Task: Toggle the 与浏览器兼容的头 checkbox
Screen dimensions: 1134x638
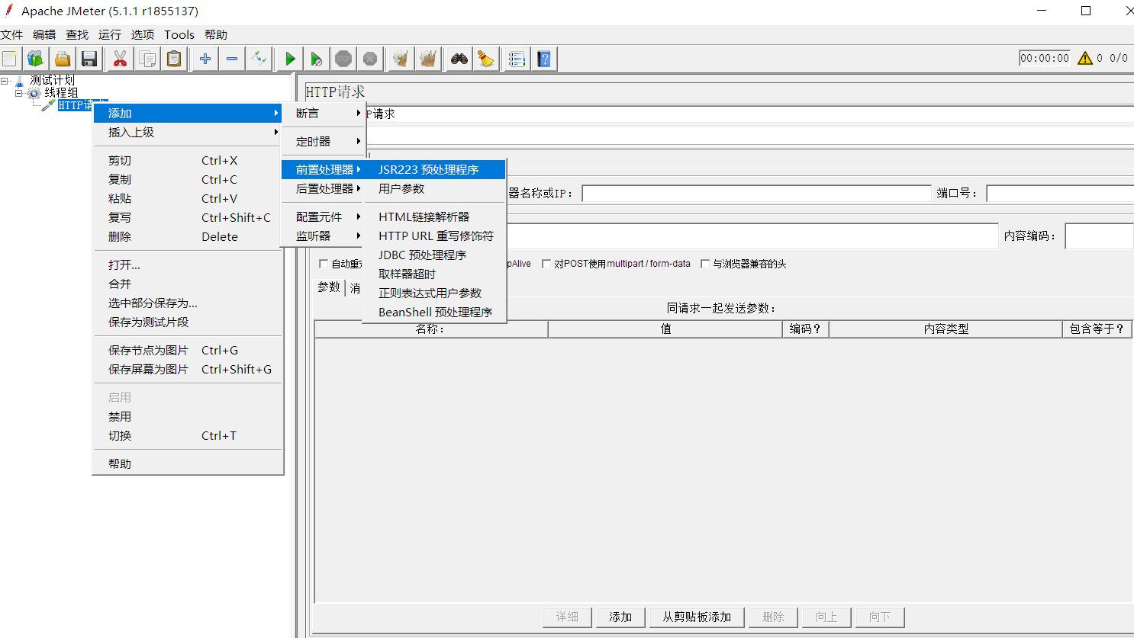Action: pos(705,264)
